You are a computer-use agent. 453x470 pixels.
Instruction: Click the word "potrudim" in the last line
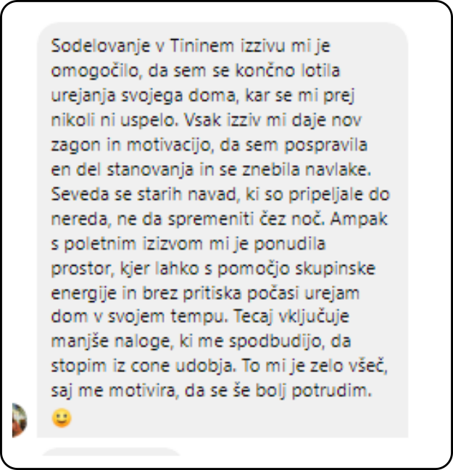point(332,392)
